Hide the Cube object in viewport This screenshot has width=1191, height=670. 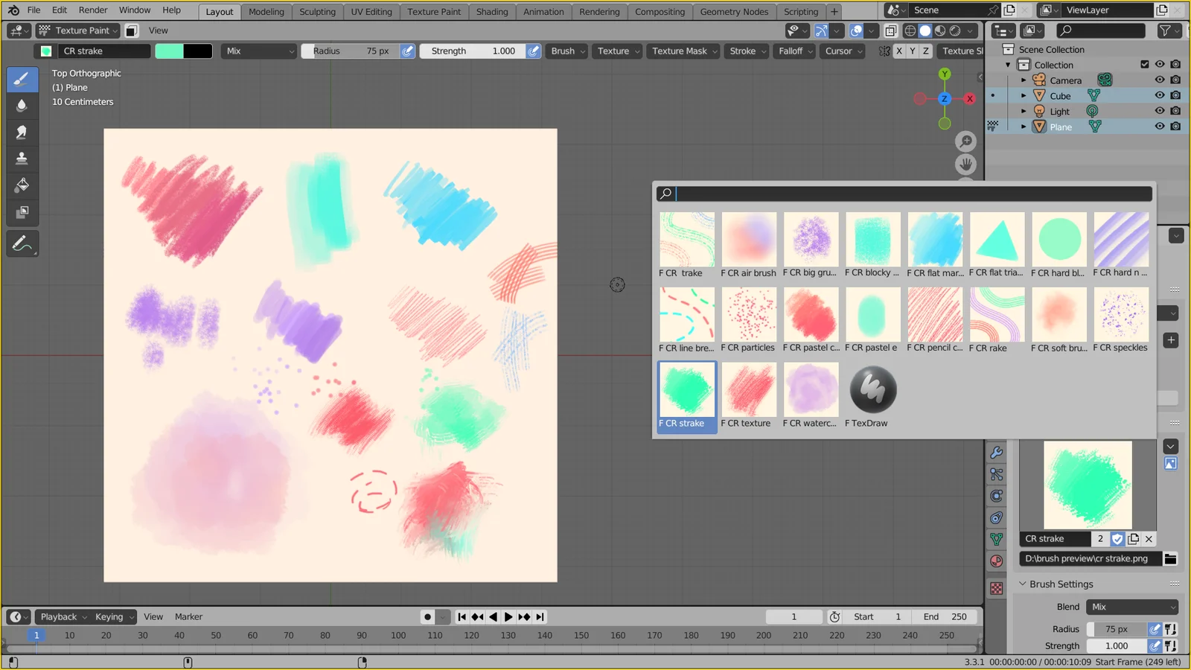pos(1159,95)
